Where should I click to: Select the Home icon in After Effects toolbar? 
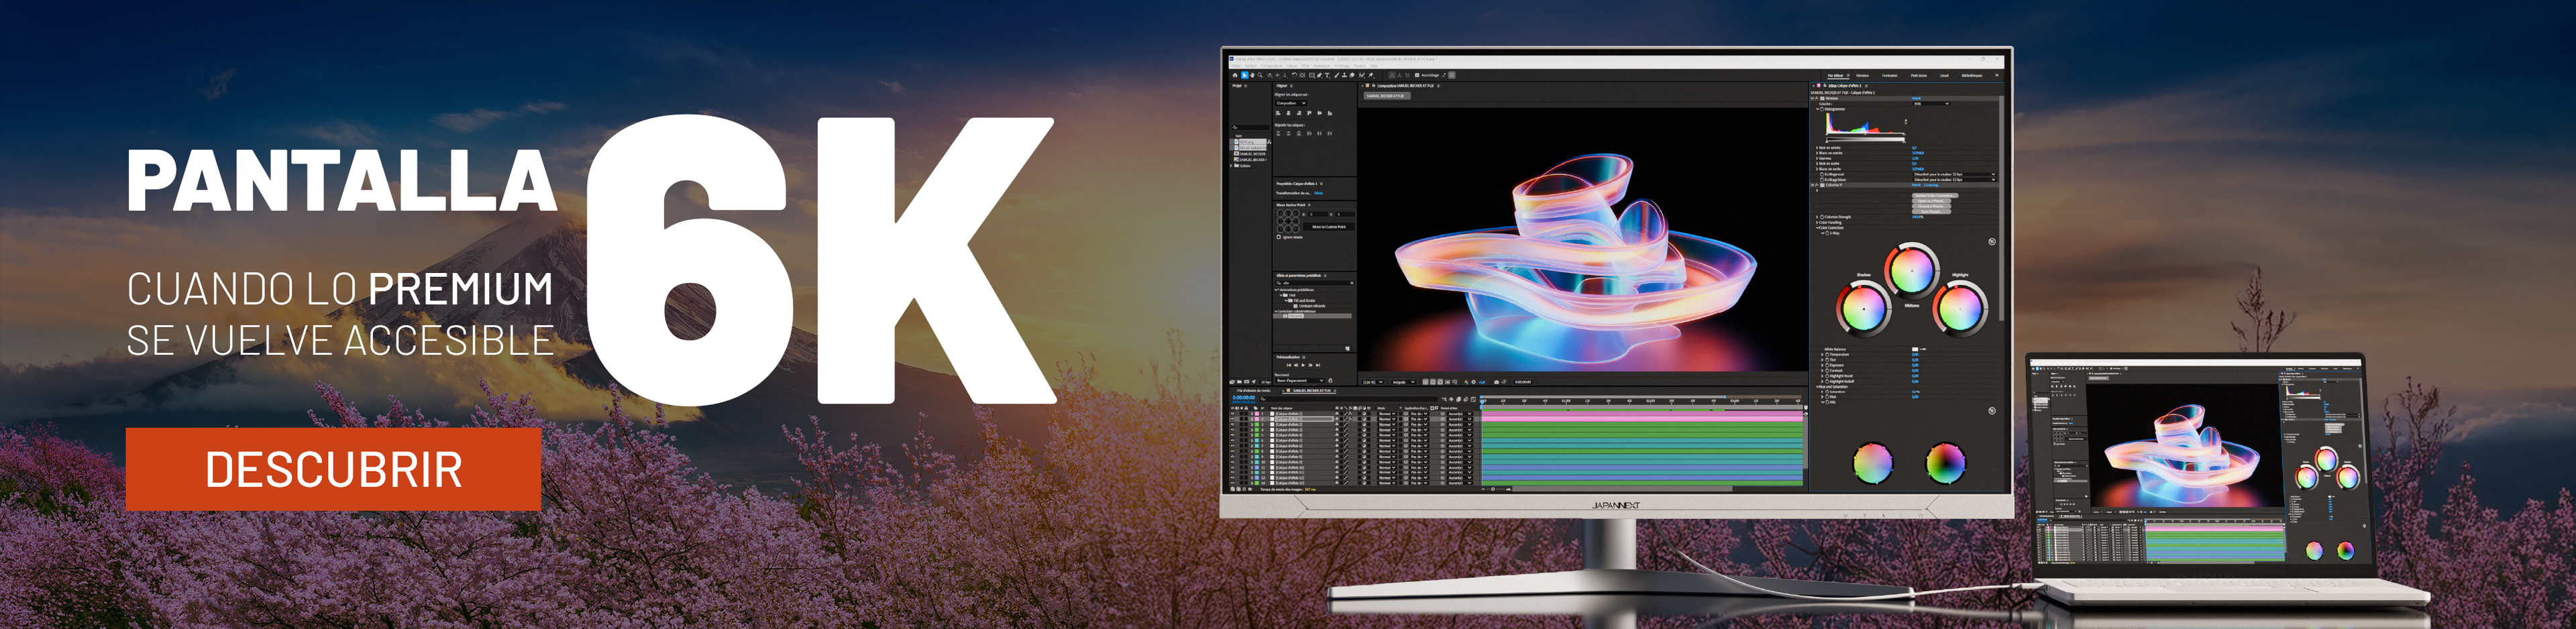tap(1235, 75)
